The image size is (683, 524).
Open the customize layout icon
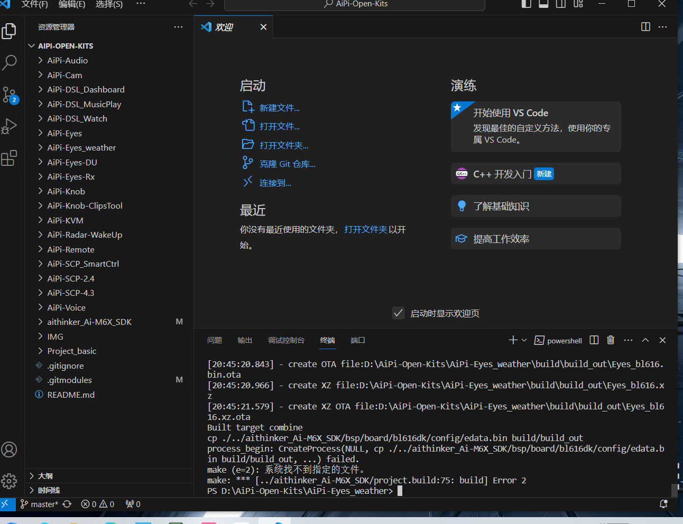pos(578,4)
